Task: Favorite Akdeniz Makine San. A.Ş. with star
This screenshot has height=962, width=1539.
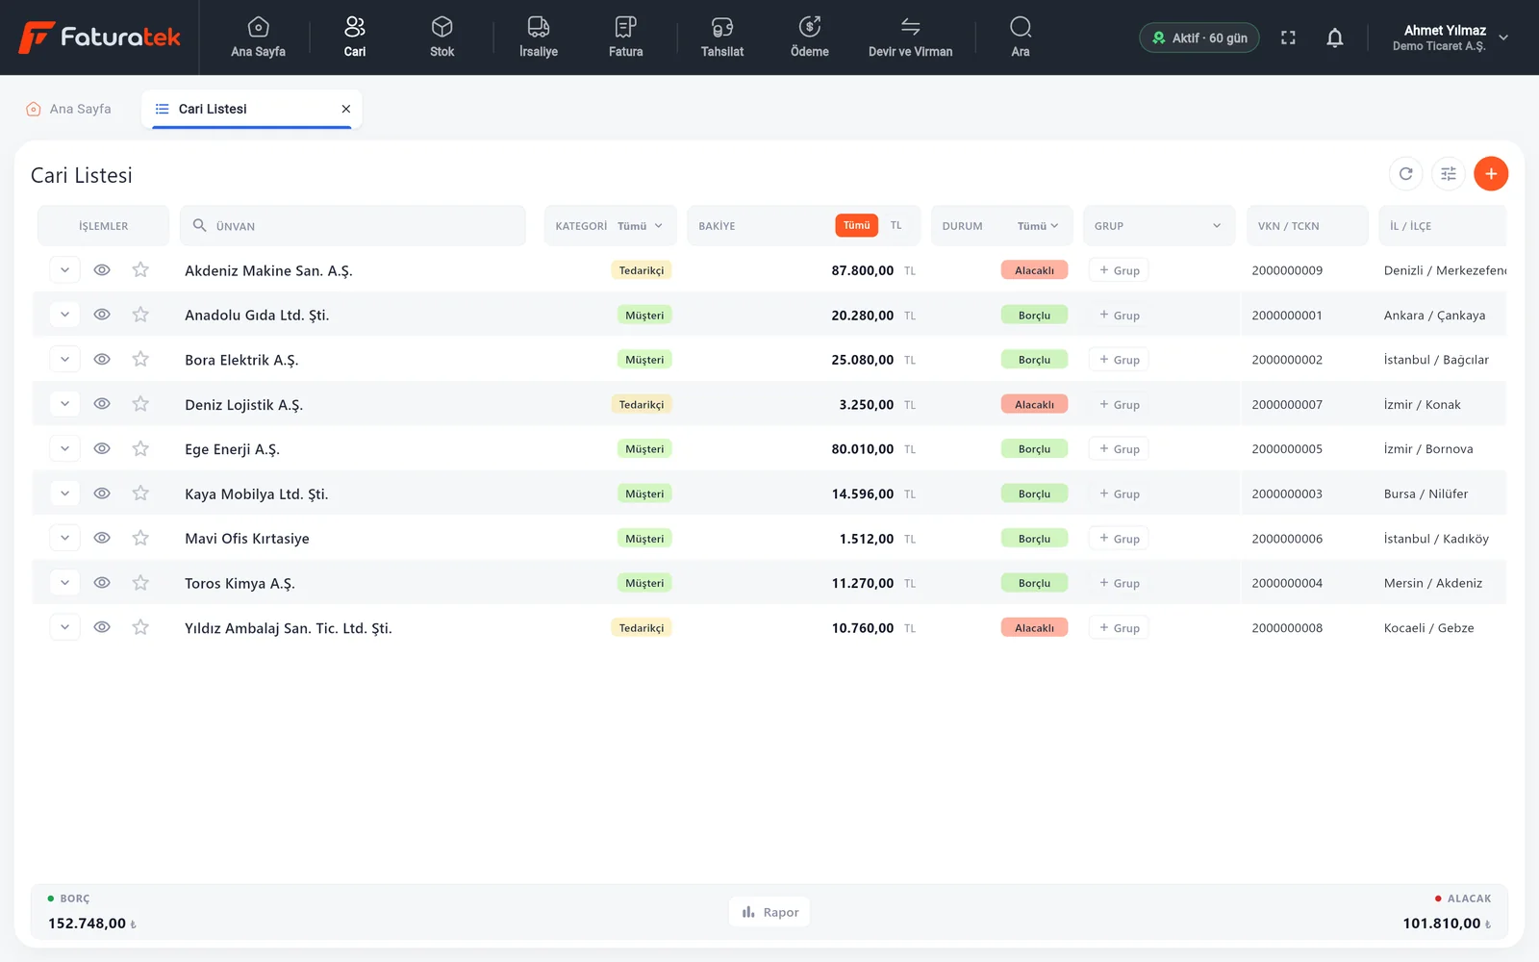Action: point(140,270)
